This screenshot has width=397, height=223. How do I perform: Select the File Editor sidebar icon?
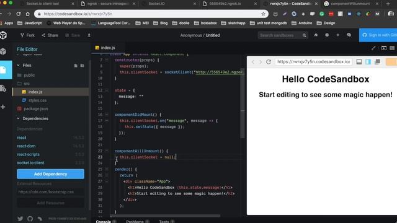pyautogui.click(x=3, y=70)
